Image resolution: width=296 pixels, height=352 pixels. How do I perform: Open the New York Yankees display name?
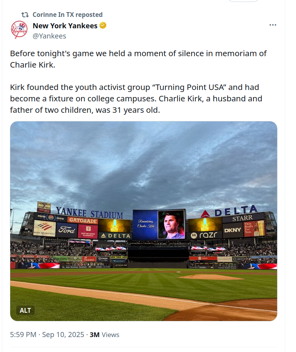point(65,26)
